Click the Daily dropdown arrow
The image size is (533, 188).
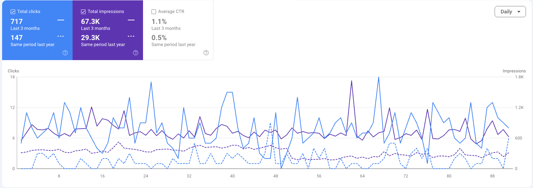(519, 12)
